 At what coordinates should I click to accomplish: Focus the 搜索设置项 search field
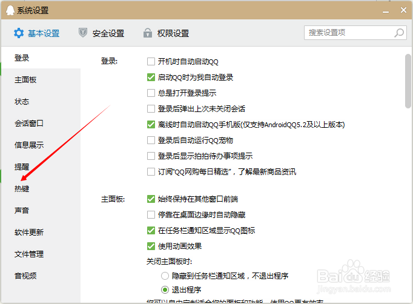[x=355, y=33]
